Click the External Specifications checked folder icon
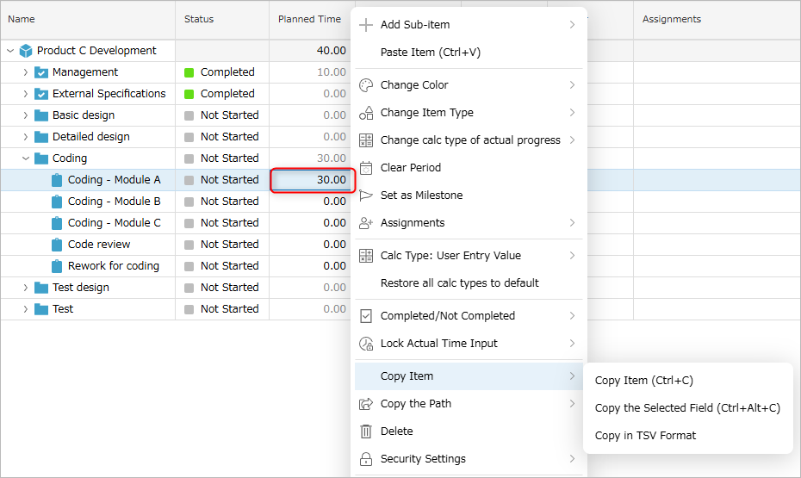 click(40, 94)
